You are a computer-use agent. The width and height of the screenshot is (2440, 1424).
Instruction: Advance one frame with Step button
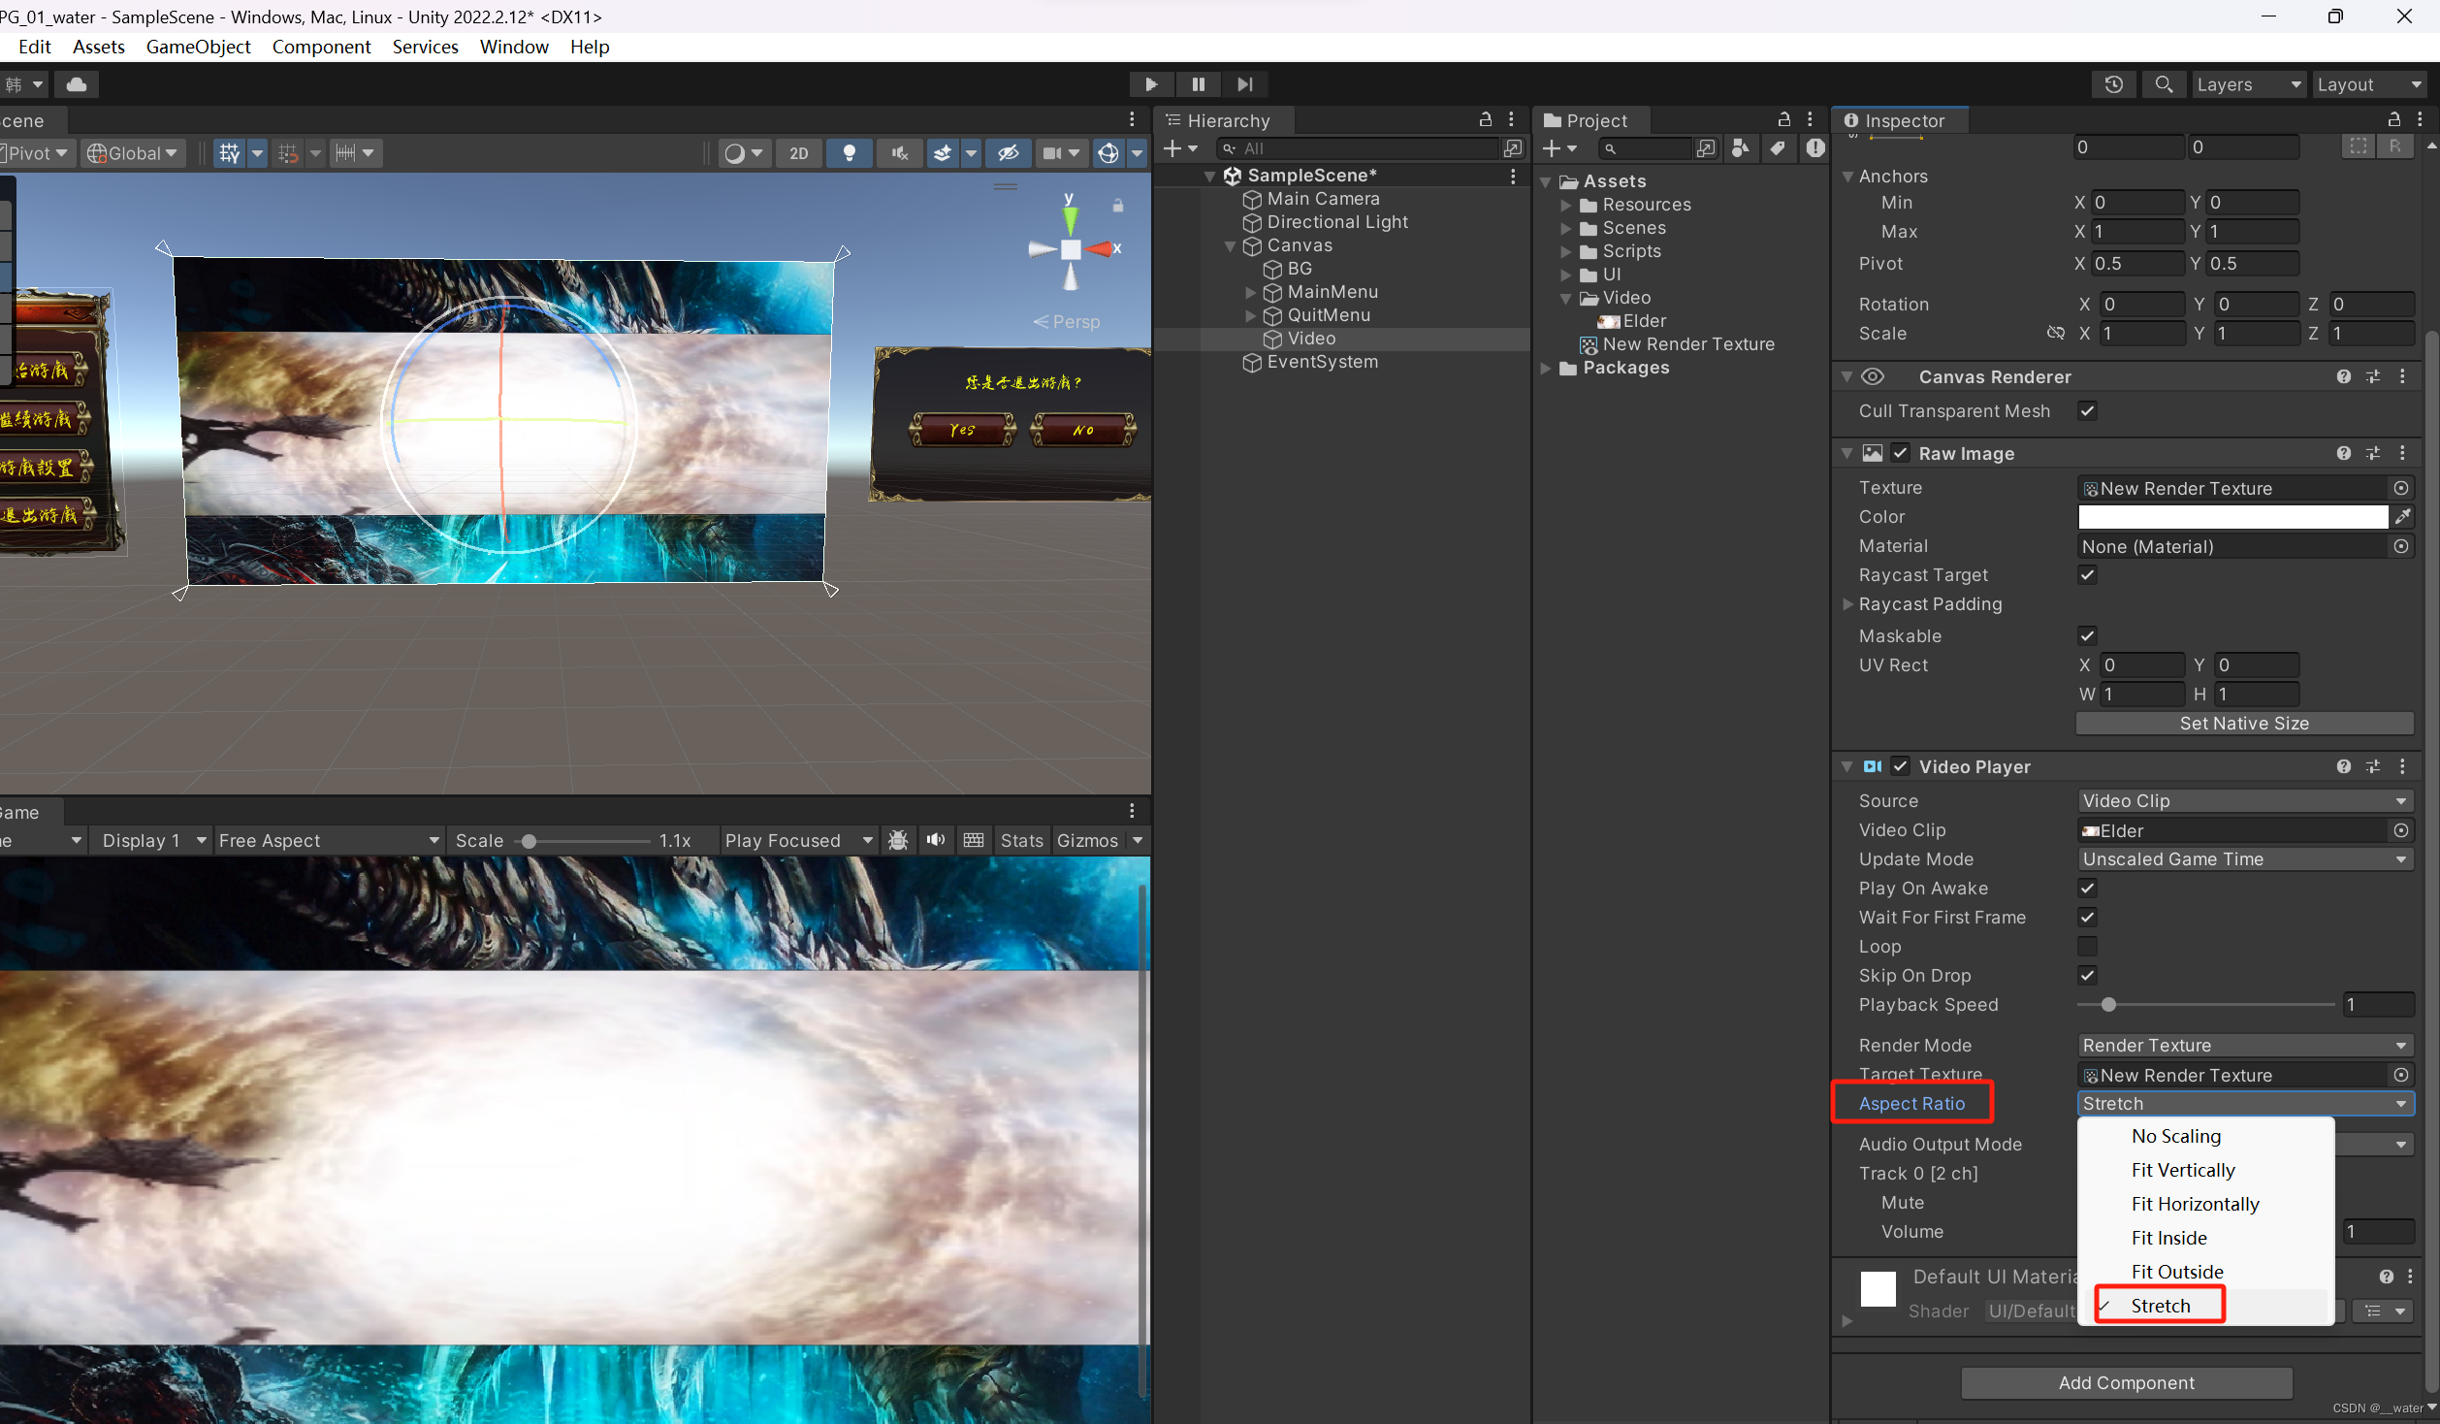click(1244, 84)
